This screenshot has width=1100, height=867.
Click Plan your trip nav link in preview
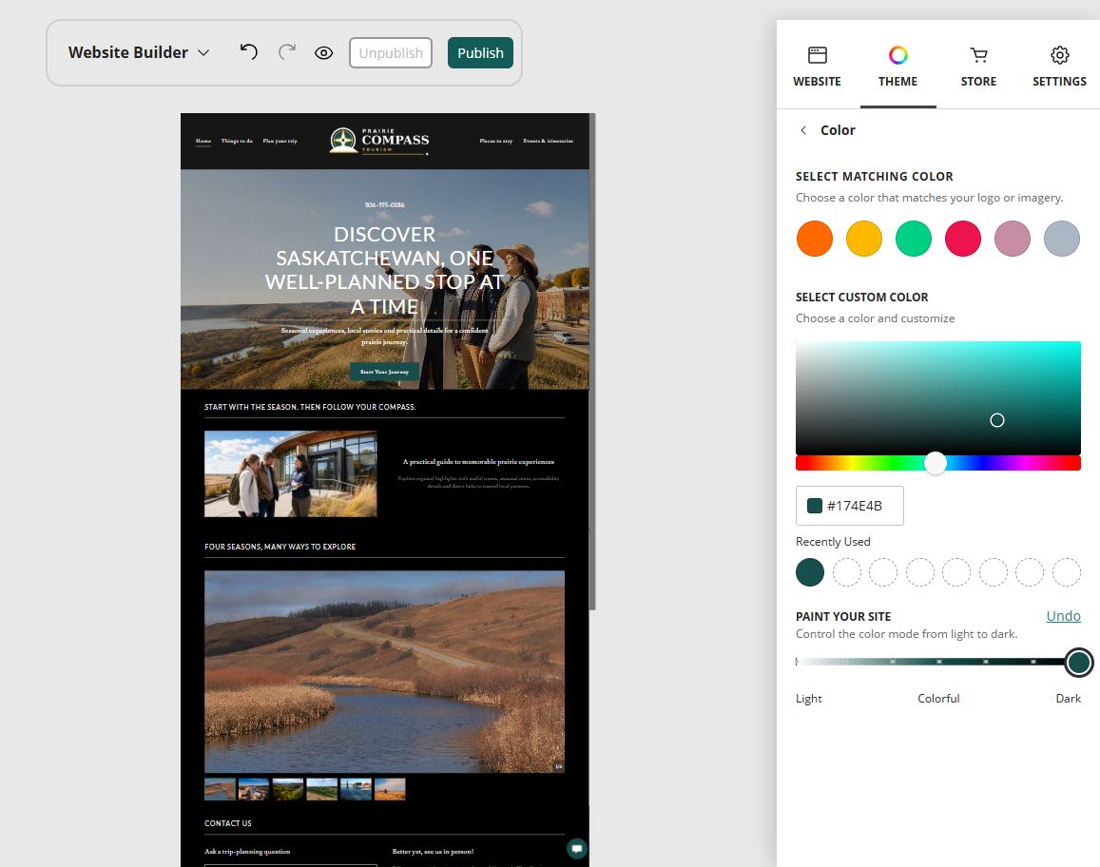(280, 141)
